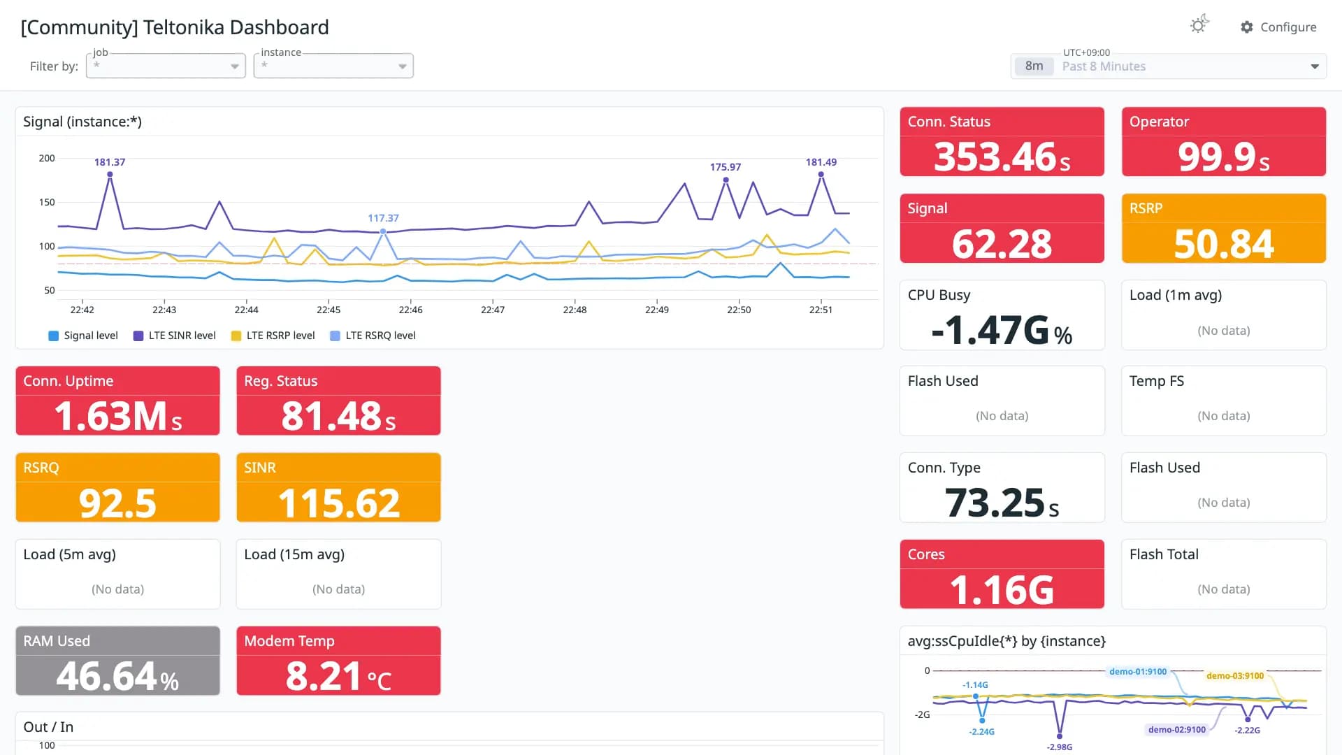Click the Out / In chart title
The width and height of the screenshot is (1342, 755).
[x=48, y=727]
